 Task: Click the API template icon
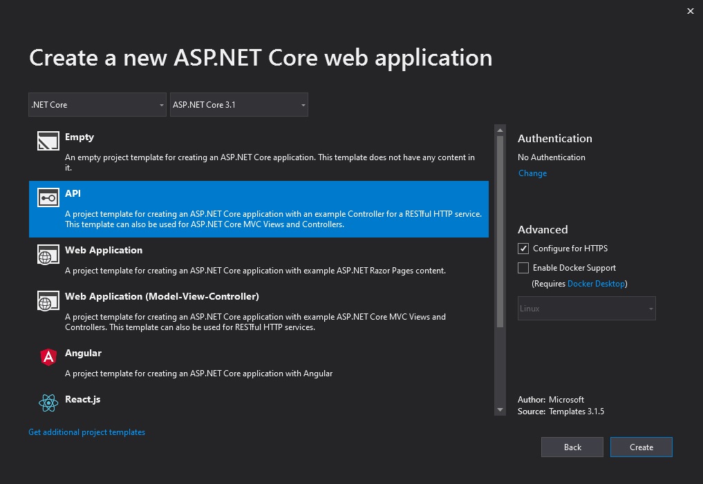pos(48,197)
